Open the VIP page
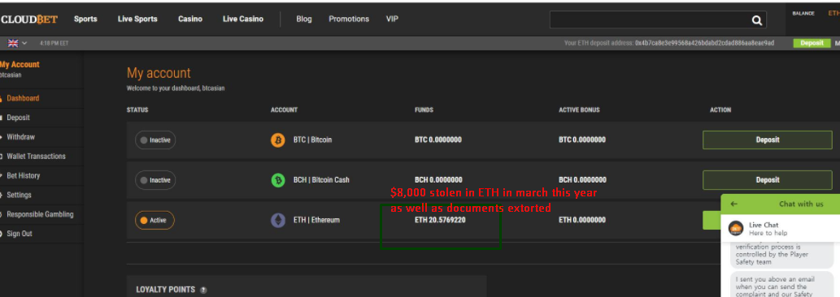This screenshot has height=297, width=840. point(392,19)
